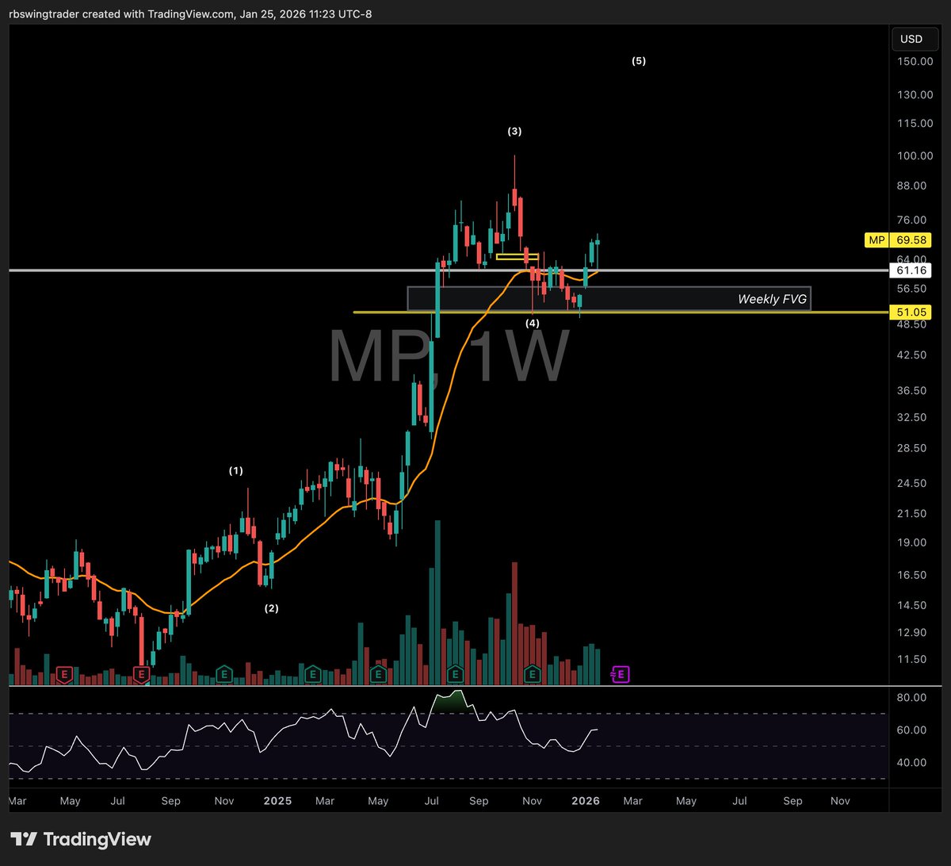Select the Elliott wave (1) label

(x=236, y=470)
